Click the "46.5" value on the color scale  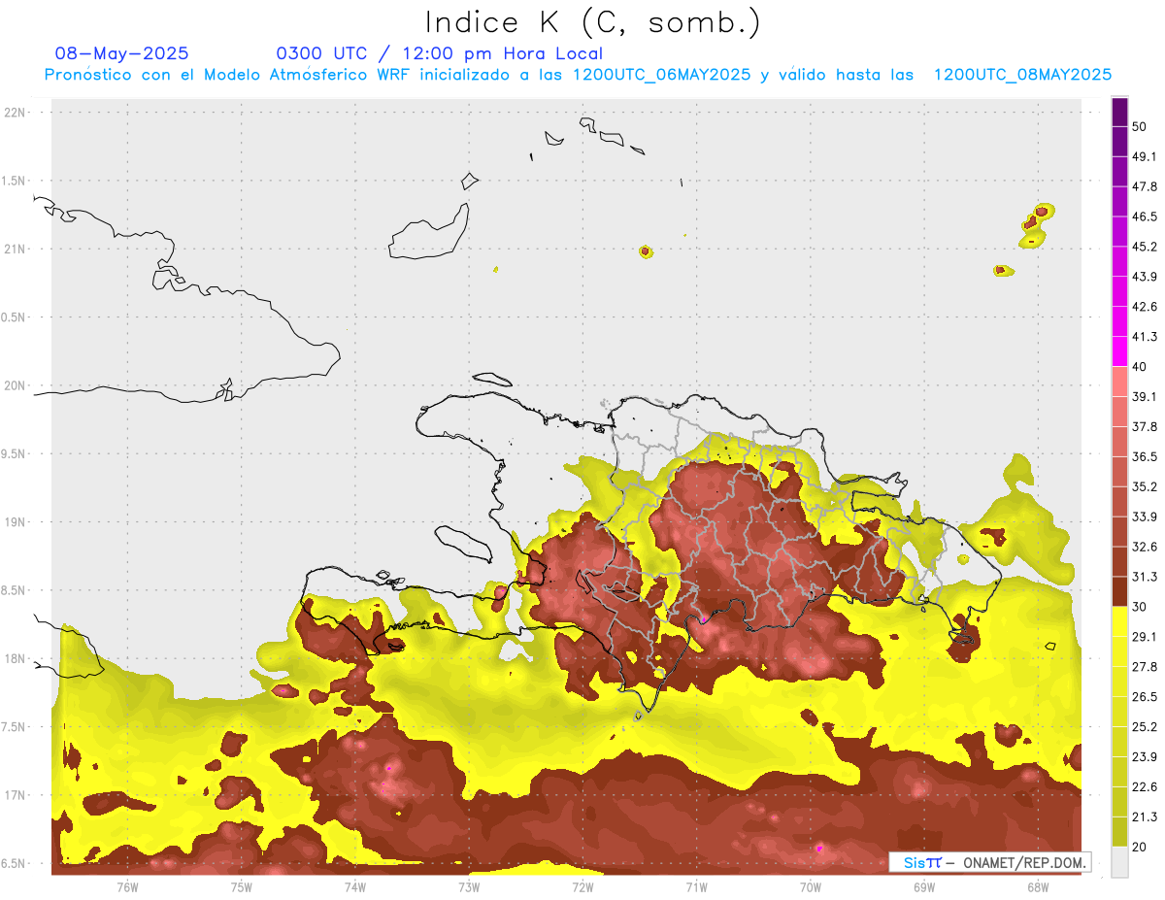(x=1145, y=217)
